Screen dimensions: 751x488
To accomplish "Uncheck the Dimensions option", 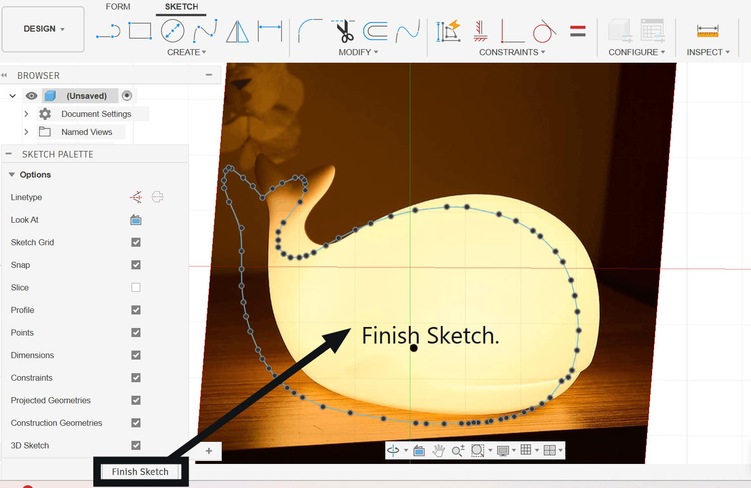I will [136, 355].
